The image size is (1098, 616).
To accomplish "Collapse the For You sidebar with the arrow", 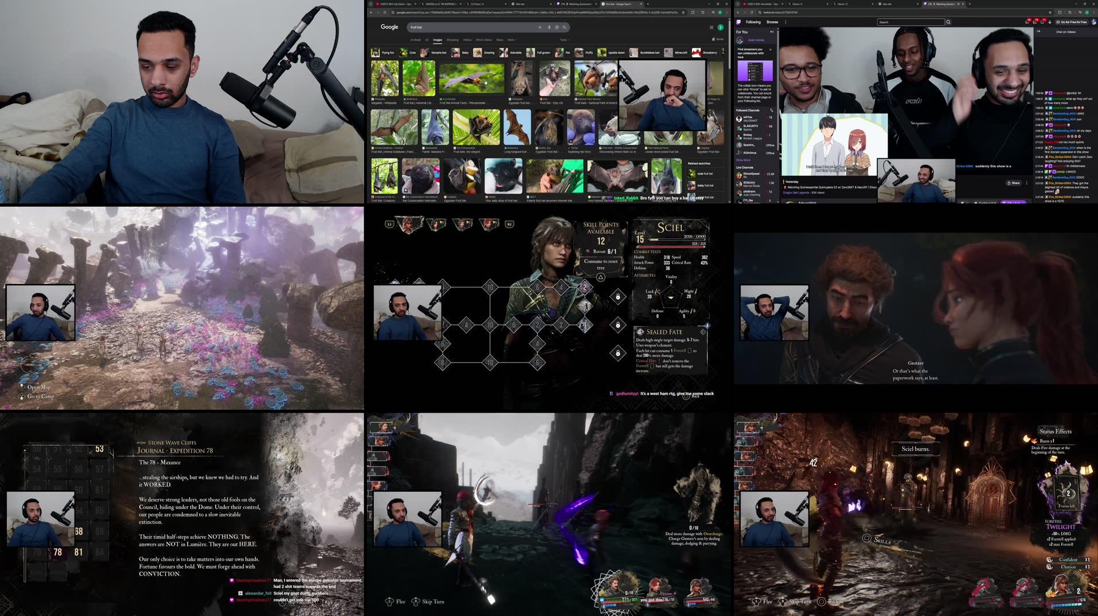I will pos(772,31).
